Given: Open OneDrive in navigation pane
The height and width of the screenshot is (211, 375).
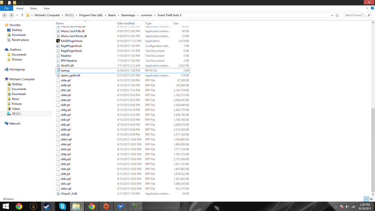Looking at the screenshot, I should pyautogui.click(x=15, y=50).
